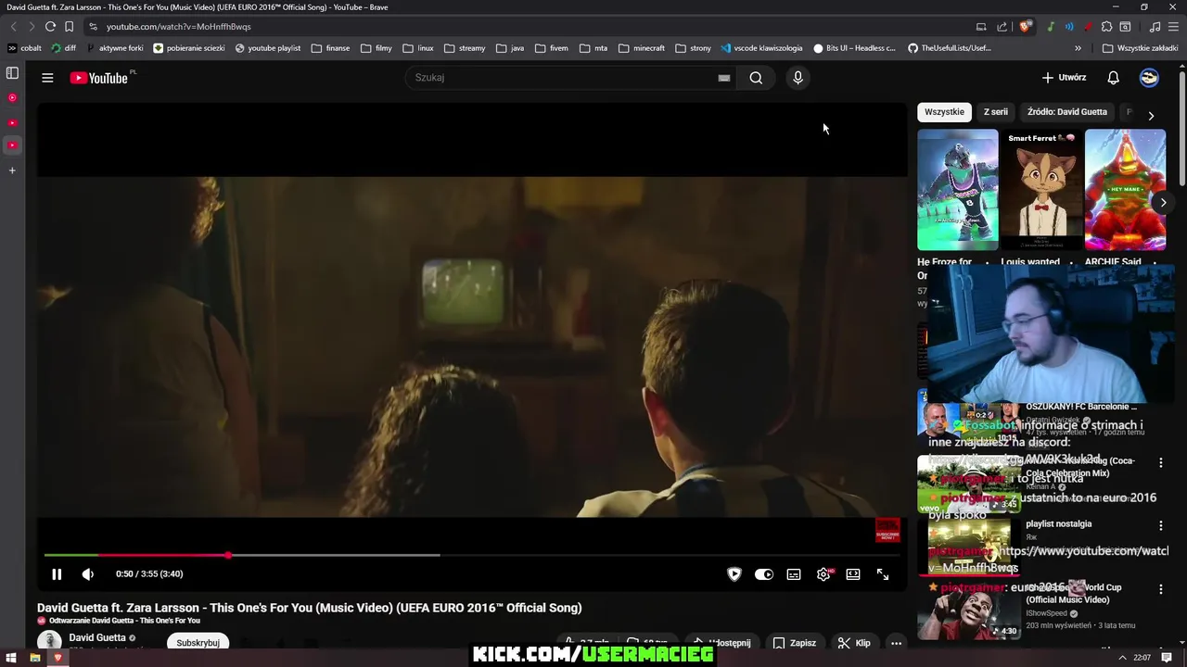Expand the minecraft bookmark folder
This screenshot has width=1187, height=667.
(x=642, y=48)
